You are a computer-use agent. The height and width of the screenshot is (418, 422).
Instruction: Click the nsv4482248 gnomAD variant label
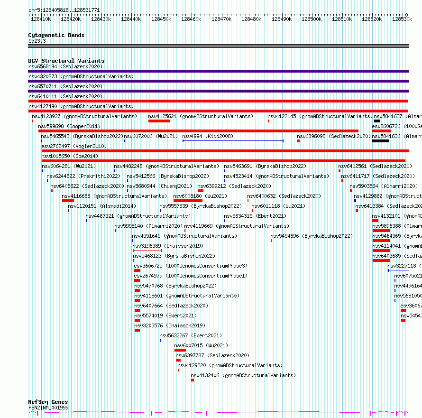click(166, 166)
